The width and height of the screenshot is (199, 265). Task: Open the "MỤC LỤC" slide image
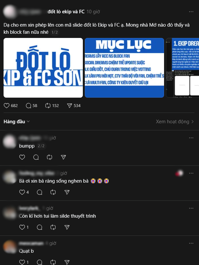coord(124,68)
